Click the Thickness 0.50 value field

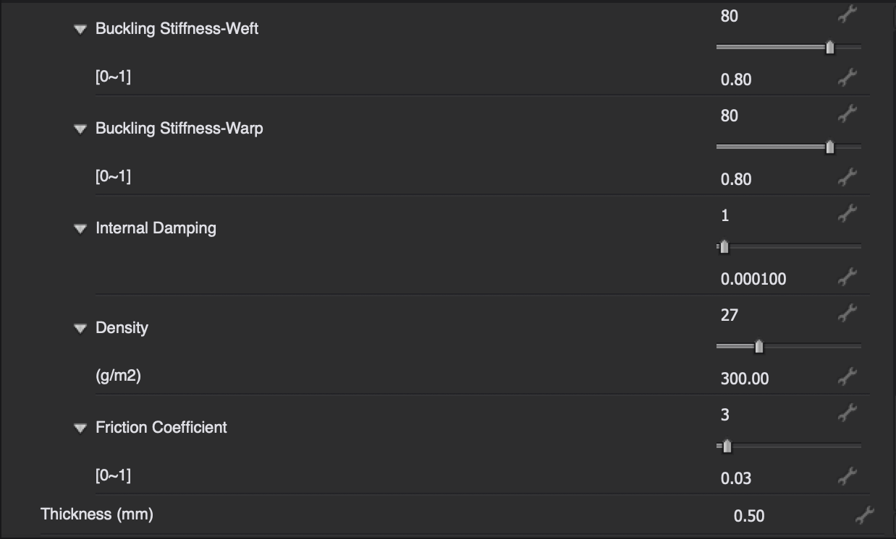coord(749,516)
